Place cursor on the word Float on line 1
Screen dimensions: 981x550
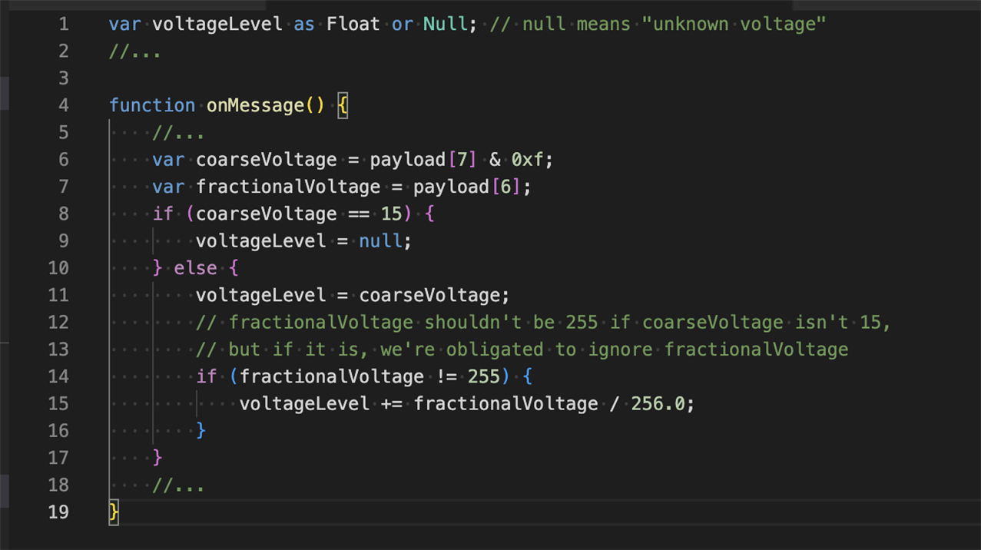[353, 24]
